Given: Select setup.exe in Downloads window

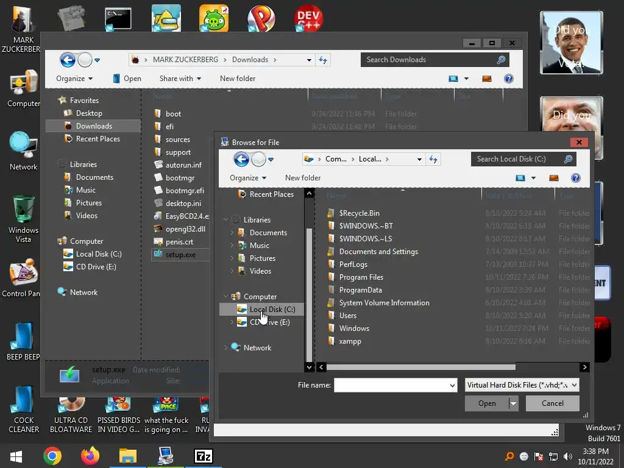Looking at the screenshot, I should point(180,255).
